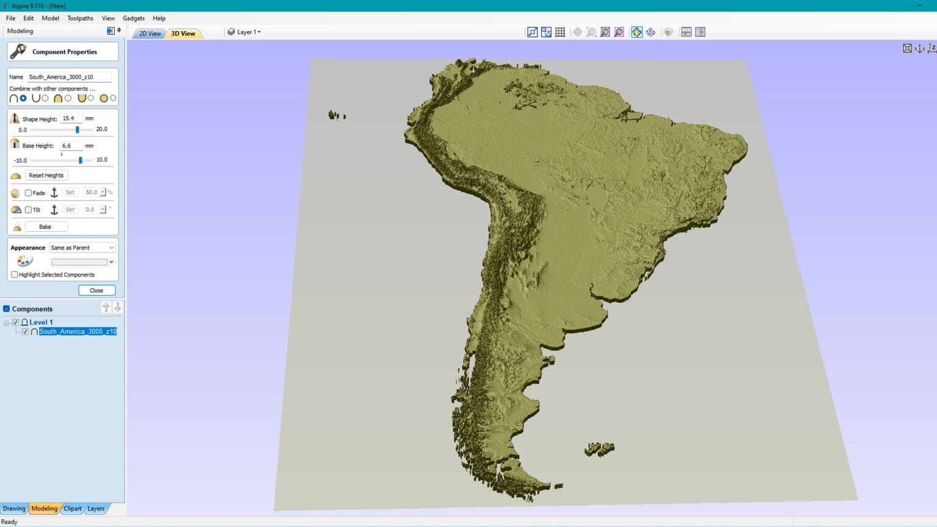Click the highlighted shading toggle icon
Image resolution: width=937 pixels, height=527 pixels.
(636, 32)
